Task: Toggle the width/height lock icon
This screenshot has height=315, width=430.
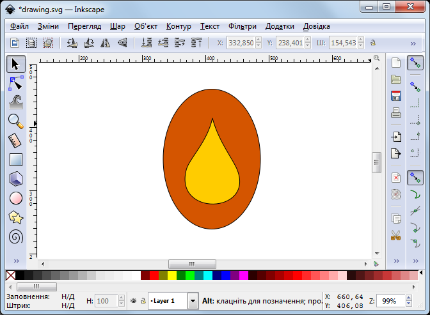Action: click(372, 43)
